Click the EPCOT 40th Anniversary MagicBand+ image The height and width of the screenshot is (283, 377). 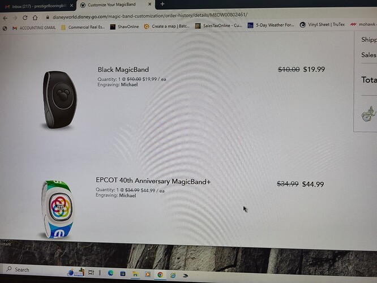(57, 209)
